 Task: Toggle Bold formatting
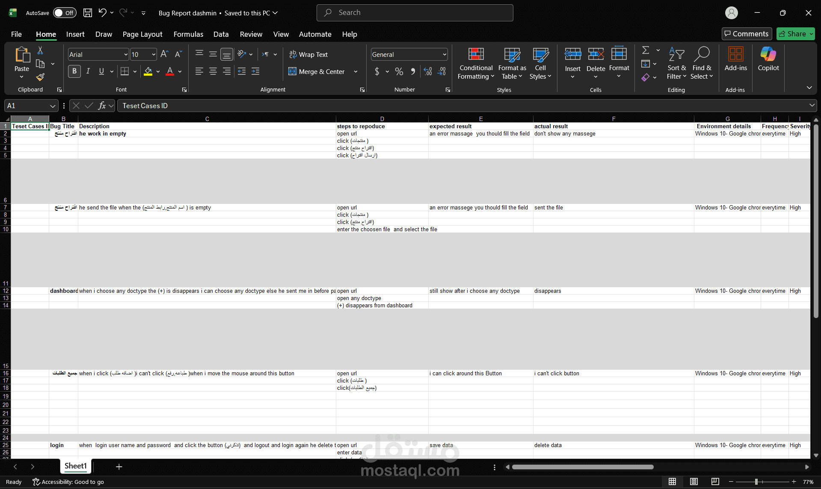tap(74, 71)
